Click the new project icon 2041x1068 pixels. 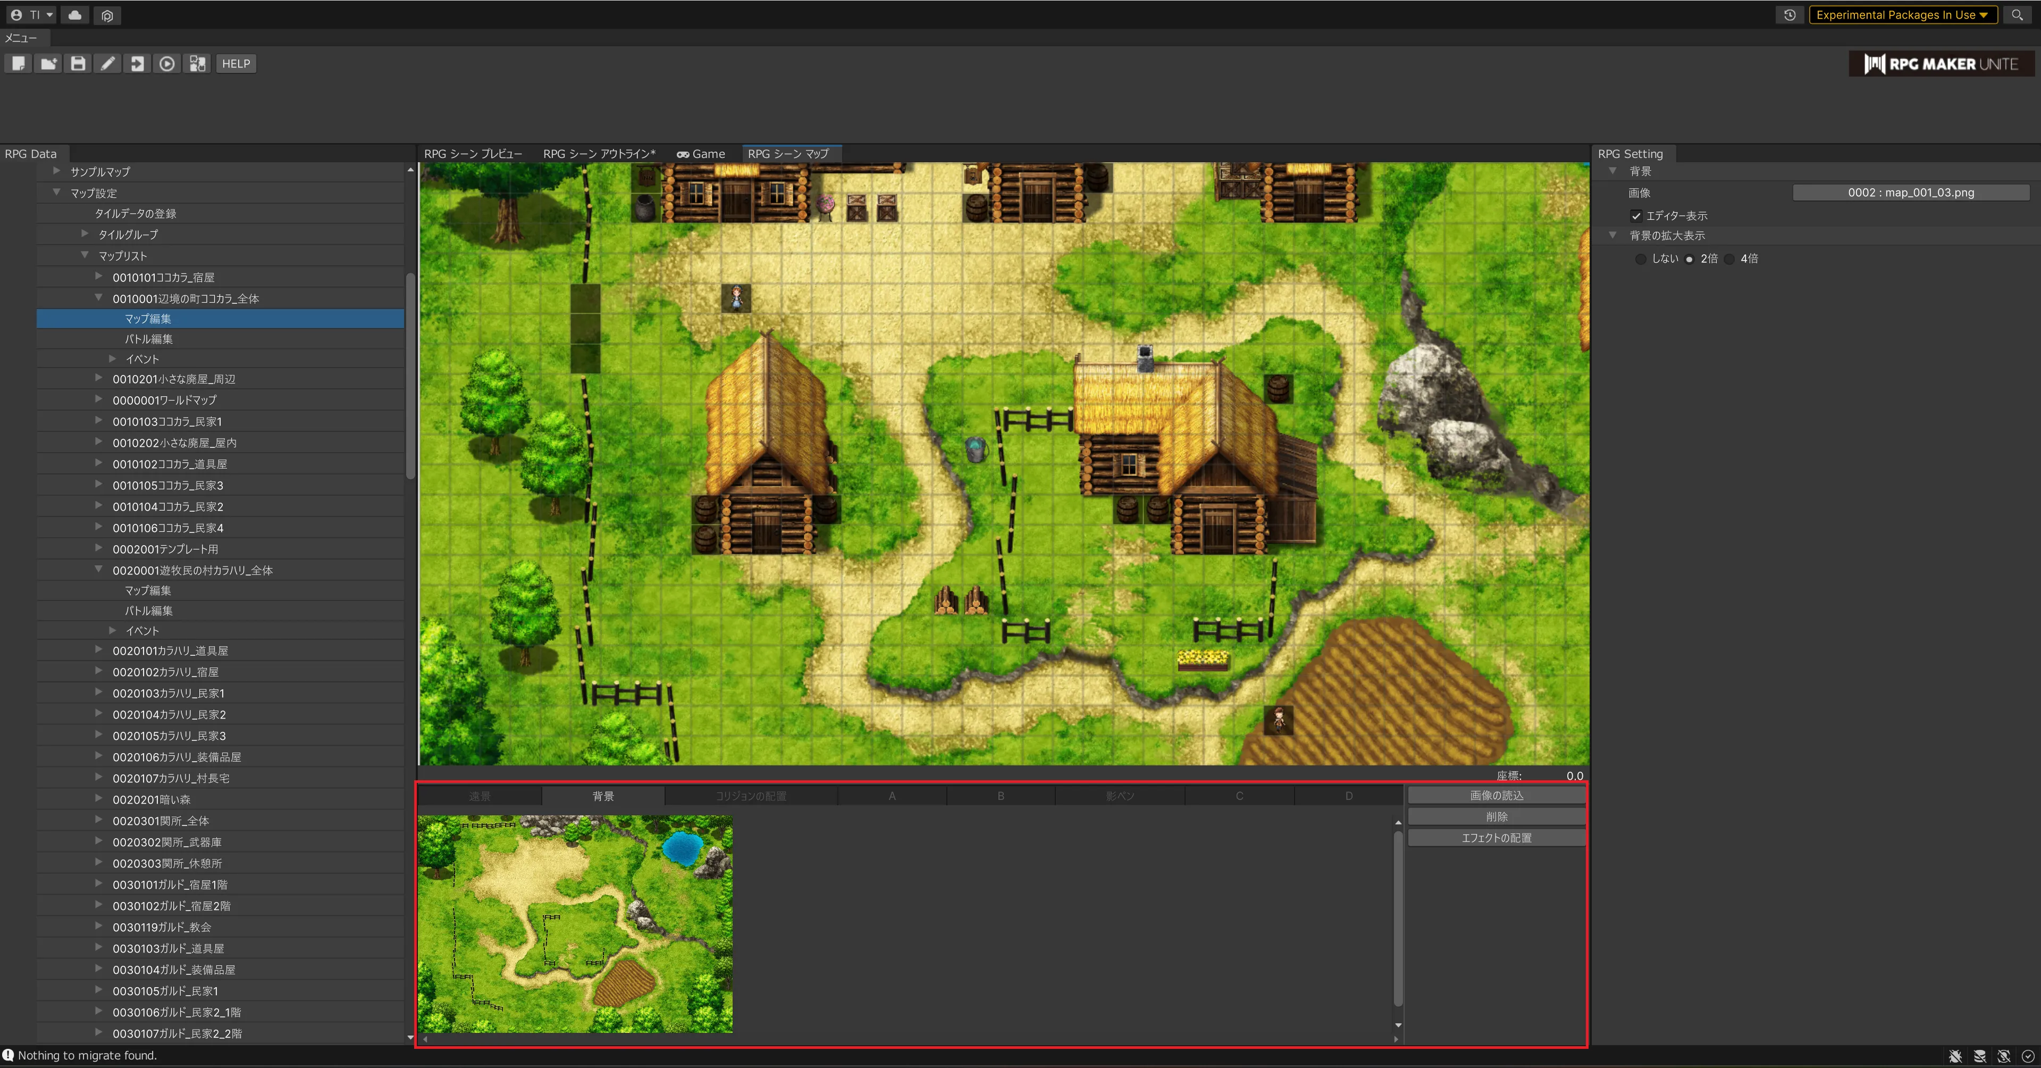(x=18, y=63)
